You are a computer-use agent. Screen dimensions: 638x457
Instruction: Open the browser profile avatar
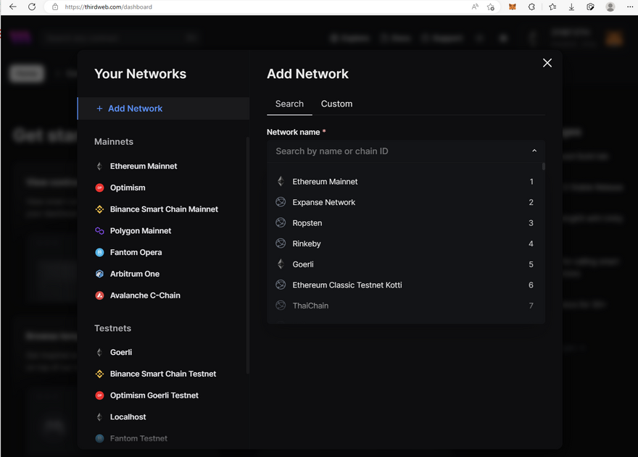(x=610, y=7)
